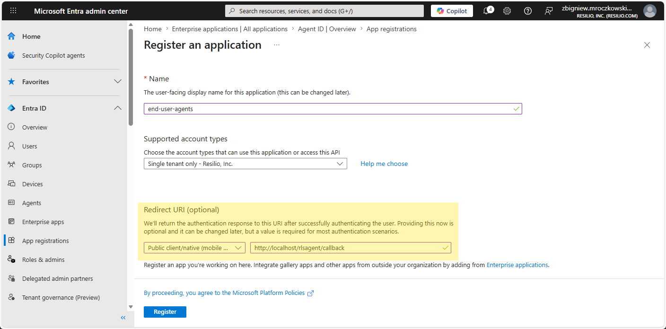This screenshot has height=329, width=666.
Task: Open the Feedback icon in top bar
Action: pyautogui.click(x=549, y=11)
